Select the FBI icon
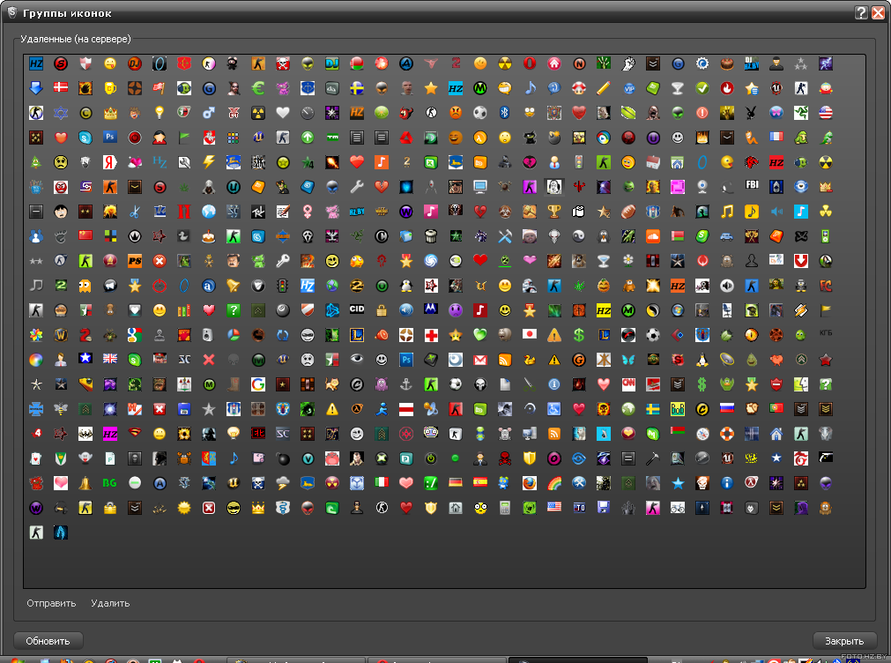This screenshot has width=891, height=663. pyautogui.click(x=751, y=185)
